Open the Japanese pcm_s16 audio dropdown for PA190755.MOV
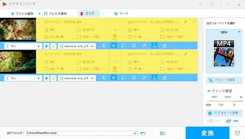 pyautogui.click(x=77, y=78)
